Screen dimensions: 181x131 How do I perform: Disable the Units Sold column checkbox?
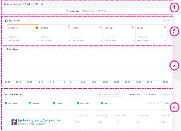[x=78, y=103]
